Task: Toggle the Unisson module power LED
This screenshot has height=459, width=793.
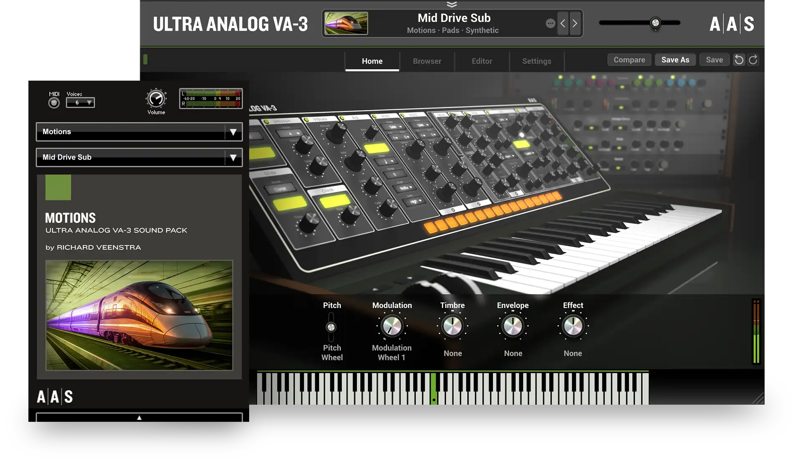Action: 266,122
